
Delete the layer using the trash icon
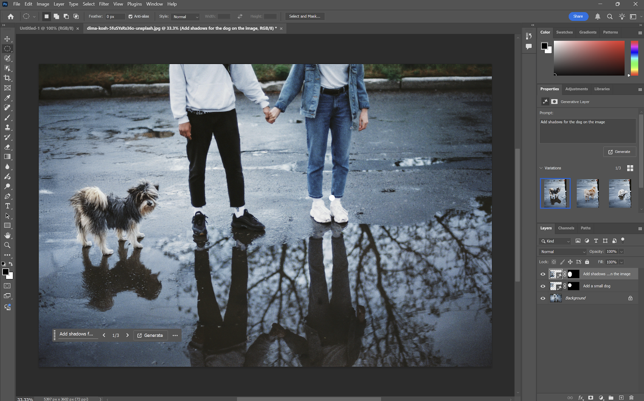point(630,397)
